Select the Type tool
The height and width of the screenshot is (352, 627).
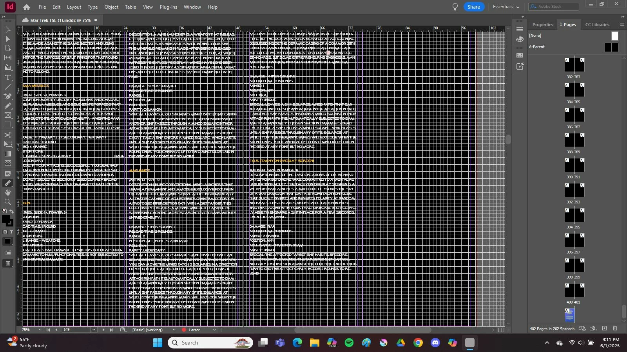pyautogui.click(x=8, y=77)
